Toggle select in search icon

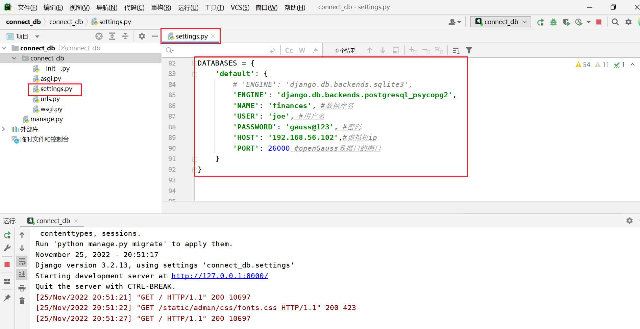(x=439, y=50)
